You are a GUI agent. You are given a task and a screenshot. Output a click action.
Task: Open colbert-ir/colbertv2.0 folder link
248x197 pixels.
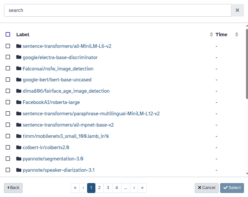click(x=46, y=148)
